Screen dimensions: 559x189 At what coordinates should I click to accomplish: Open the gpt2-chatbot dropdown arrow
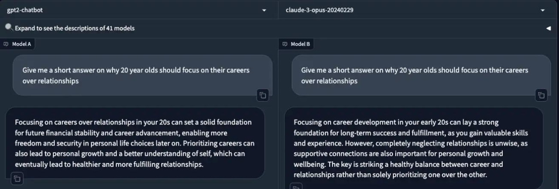(264, 10)
